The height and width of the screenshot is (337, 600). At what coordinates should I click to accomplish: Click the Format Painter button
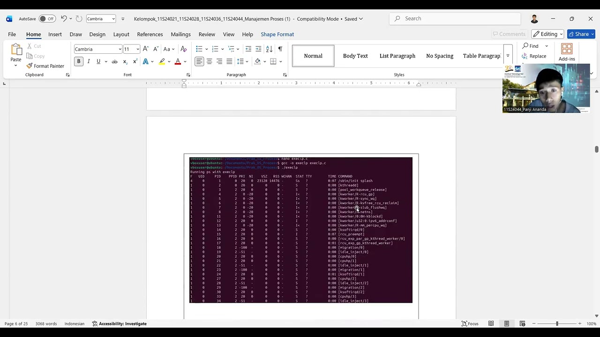[x=45, y=66]
